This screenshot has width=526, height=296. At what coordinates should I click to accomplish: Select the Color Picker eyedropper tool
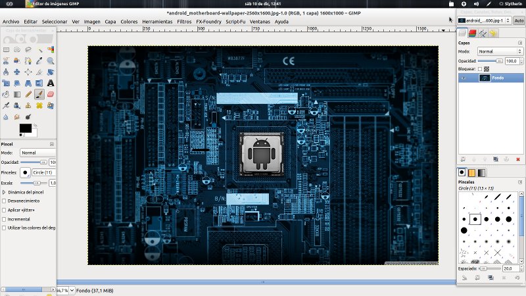click(x=39, y=61)
